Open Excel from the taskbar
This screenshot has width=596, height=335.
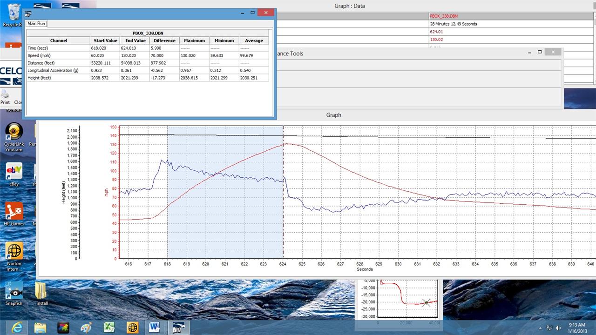[x=109, y=327]
